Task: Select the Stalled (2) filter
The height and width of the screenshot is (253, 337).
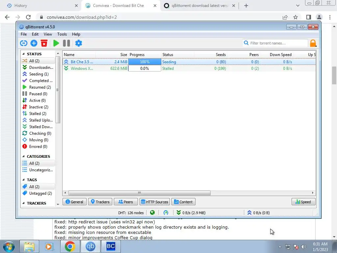Action: click(x=38, y=114)
